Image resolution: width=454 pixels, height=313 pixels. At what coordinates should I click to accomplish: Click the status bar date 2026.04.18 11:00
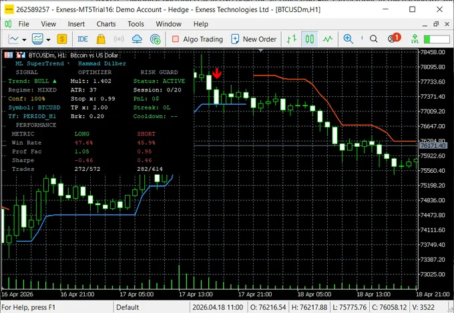[218, 307]
